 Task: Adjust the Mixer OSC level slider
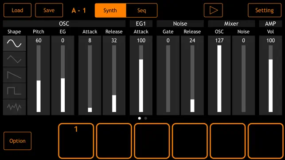pyautogui.click(x=219, y=79)
